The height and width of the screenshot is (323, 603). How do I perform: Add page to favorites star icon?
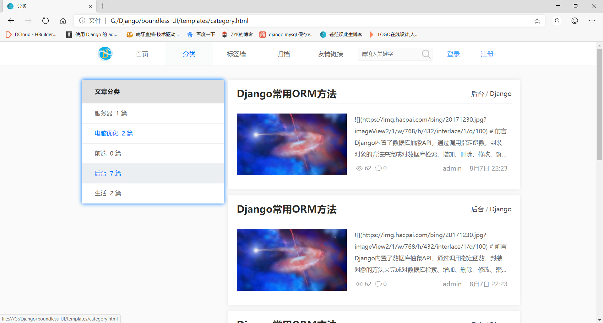[x=537, y=21]
